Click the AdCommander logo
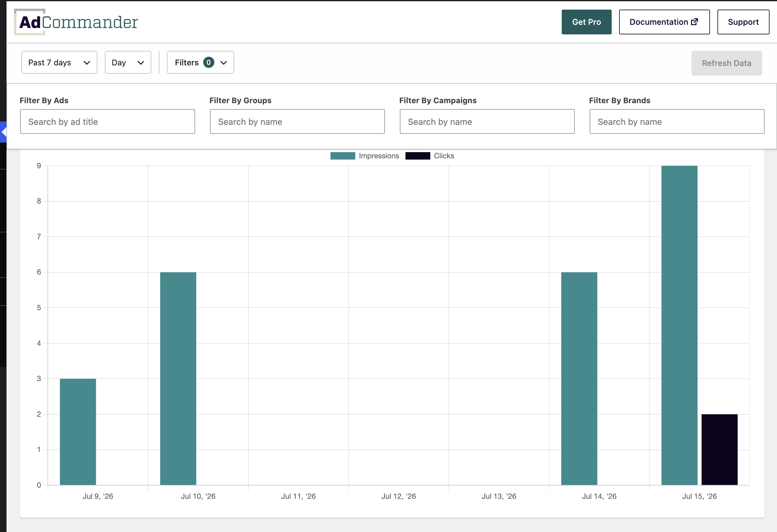 click(76, 22)
